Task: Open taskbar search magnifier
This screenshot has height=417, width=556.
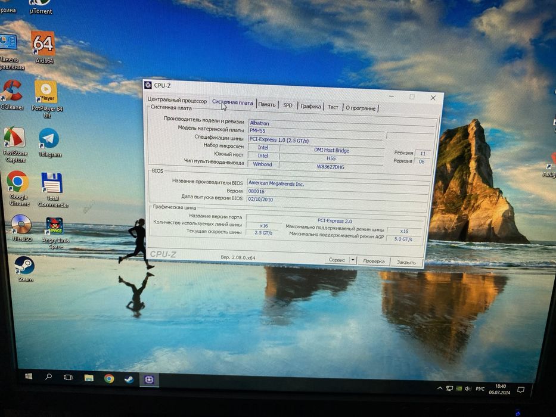Action: click(x=48, y=376)
